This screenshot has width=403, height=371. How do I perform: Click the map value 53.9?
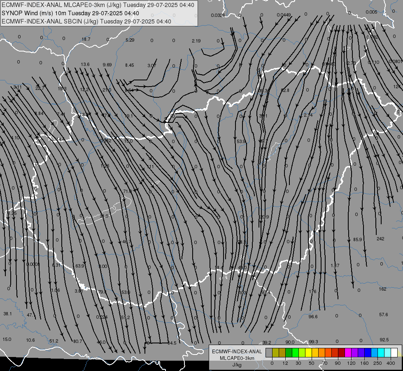[241, 141]
